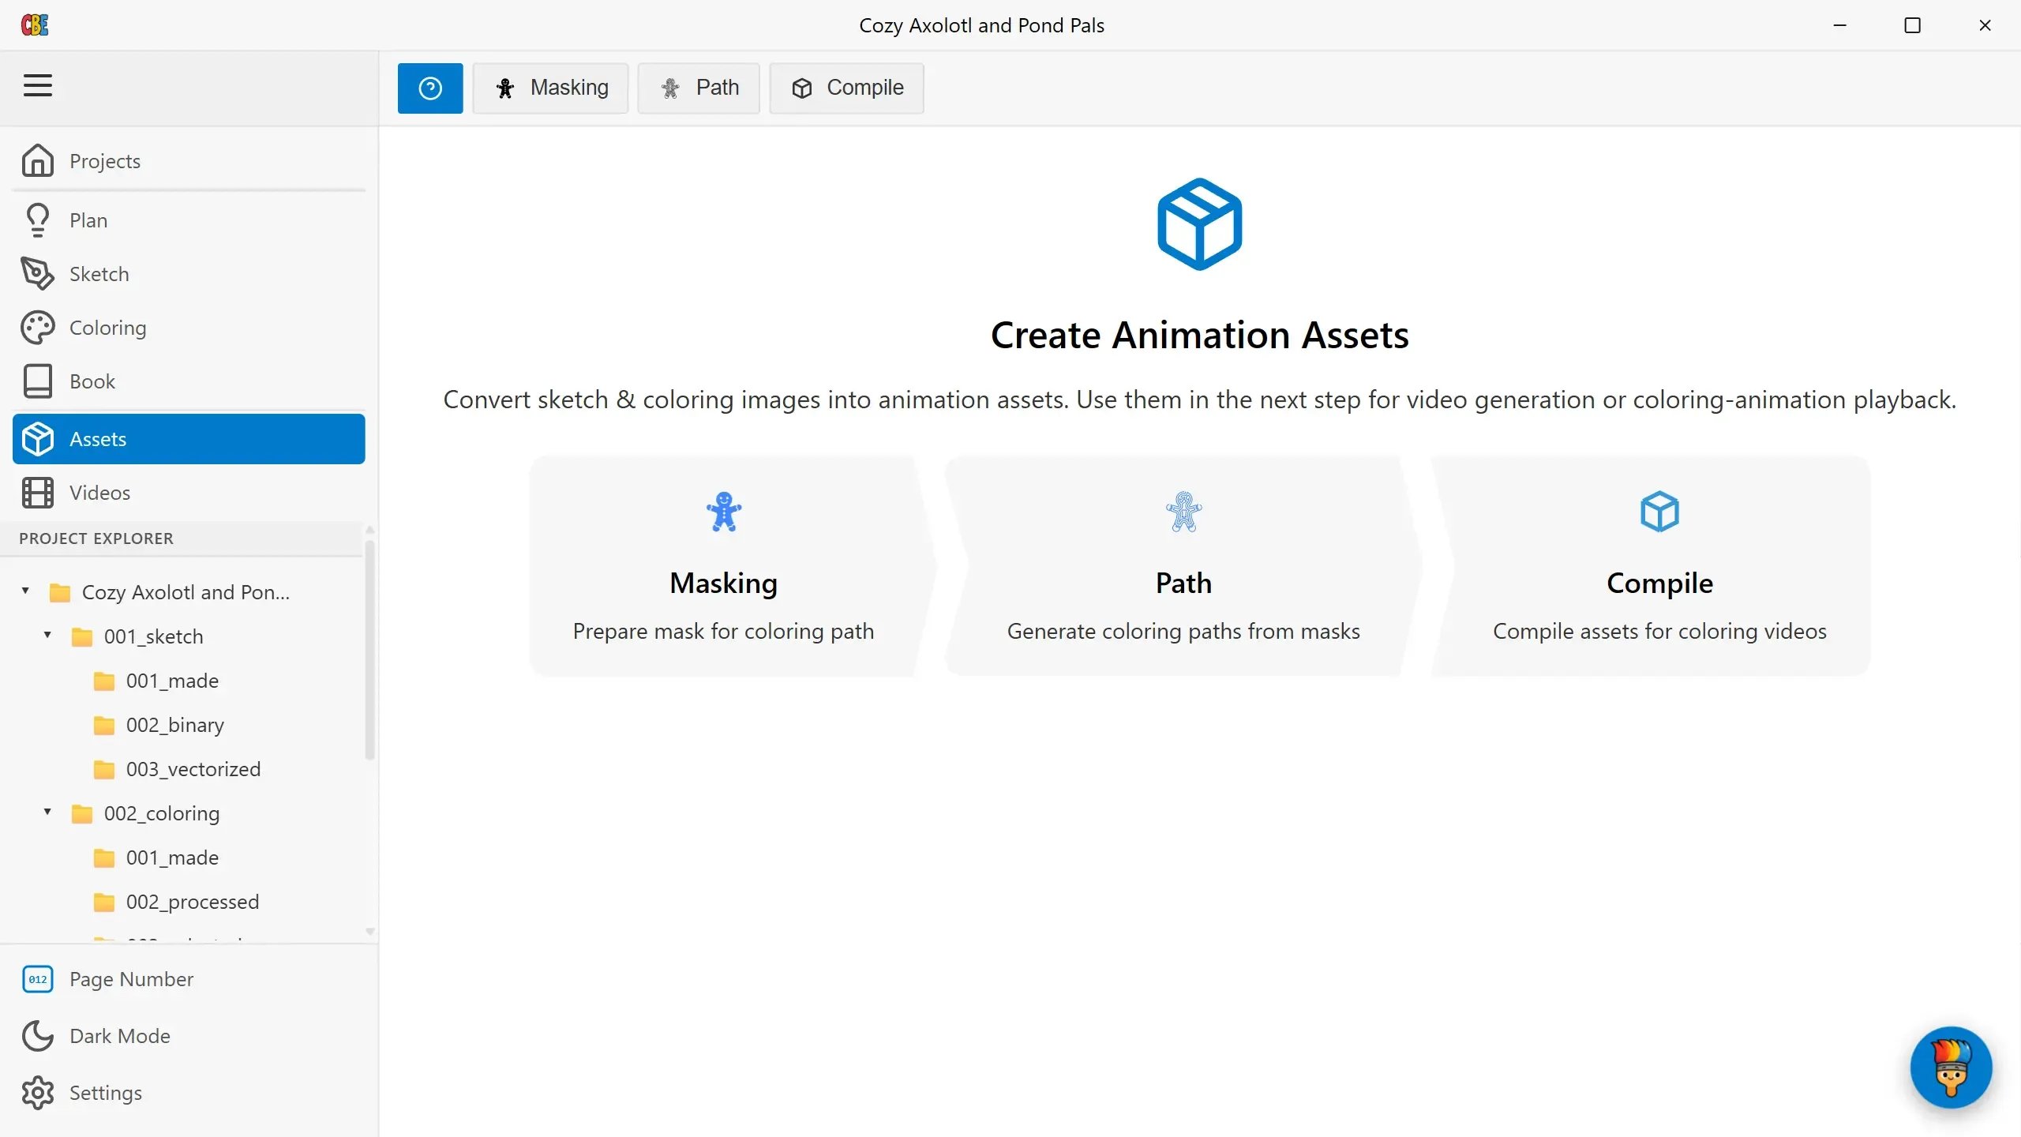2021x1137 pixels.
Task: Click the 002_processed folder icon
Action: (x=104, y=902)
